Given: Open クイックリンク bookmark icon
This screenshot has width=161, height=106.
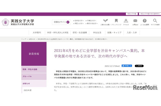Looking at the screenshot, I should pyautogui.click(x=116, y=21).
